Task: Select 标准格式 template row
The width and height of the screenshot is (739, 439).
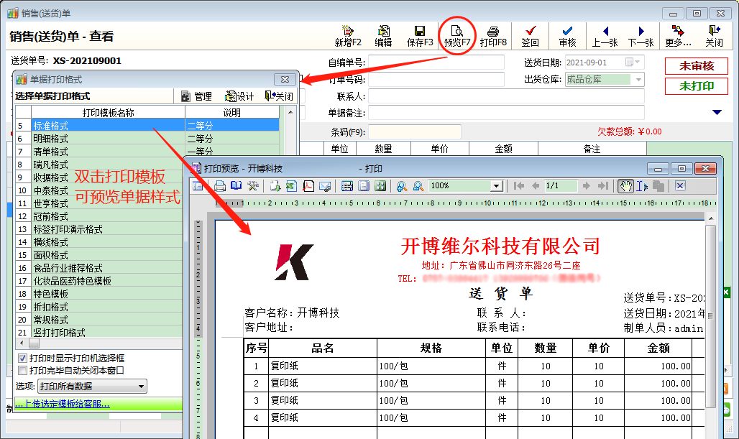Action: pyautogui.click(x=147, y=126)
